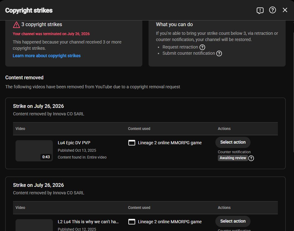Click the help icon in dialog header
Screen dimensions: 294x231
272,10
